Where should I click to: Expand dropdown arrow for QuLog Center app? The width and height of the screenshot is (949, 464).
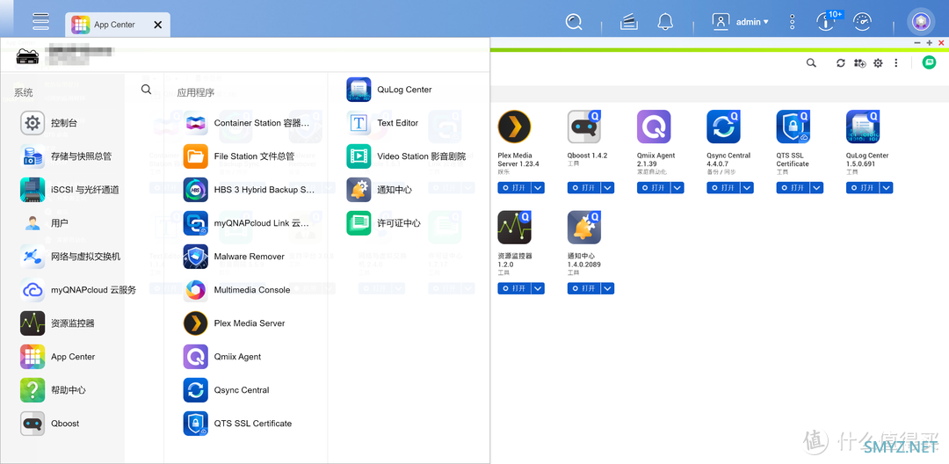pos(886,188)
